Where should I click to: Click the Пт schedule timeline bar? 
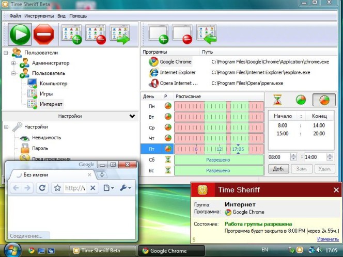click(219, 149)
